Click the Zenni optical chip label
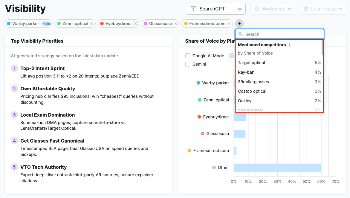Screen dimensions: 350x198 [x=75, y=24]
